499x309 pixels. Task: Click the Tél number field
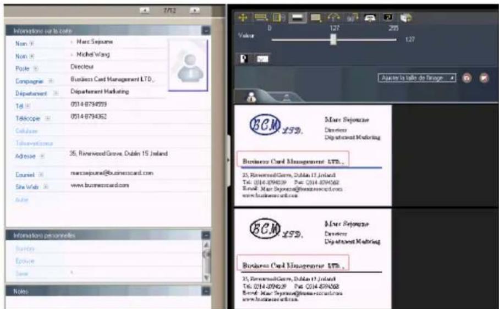click(89, 104)
